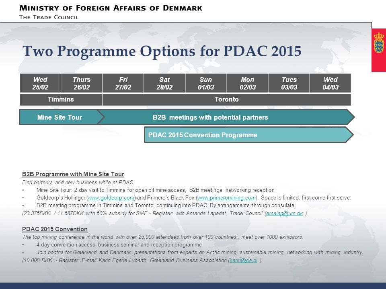Click the bullet 'Join booths for Greenland and Denmark'
386x289 pixels.
[x=200, y=252]
